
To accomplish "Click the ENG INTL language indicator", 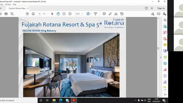I will click(x=149, y=100).
